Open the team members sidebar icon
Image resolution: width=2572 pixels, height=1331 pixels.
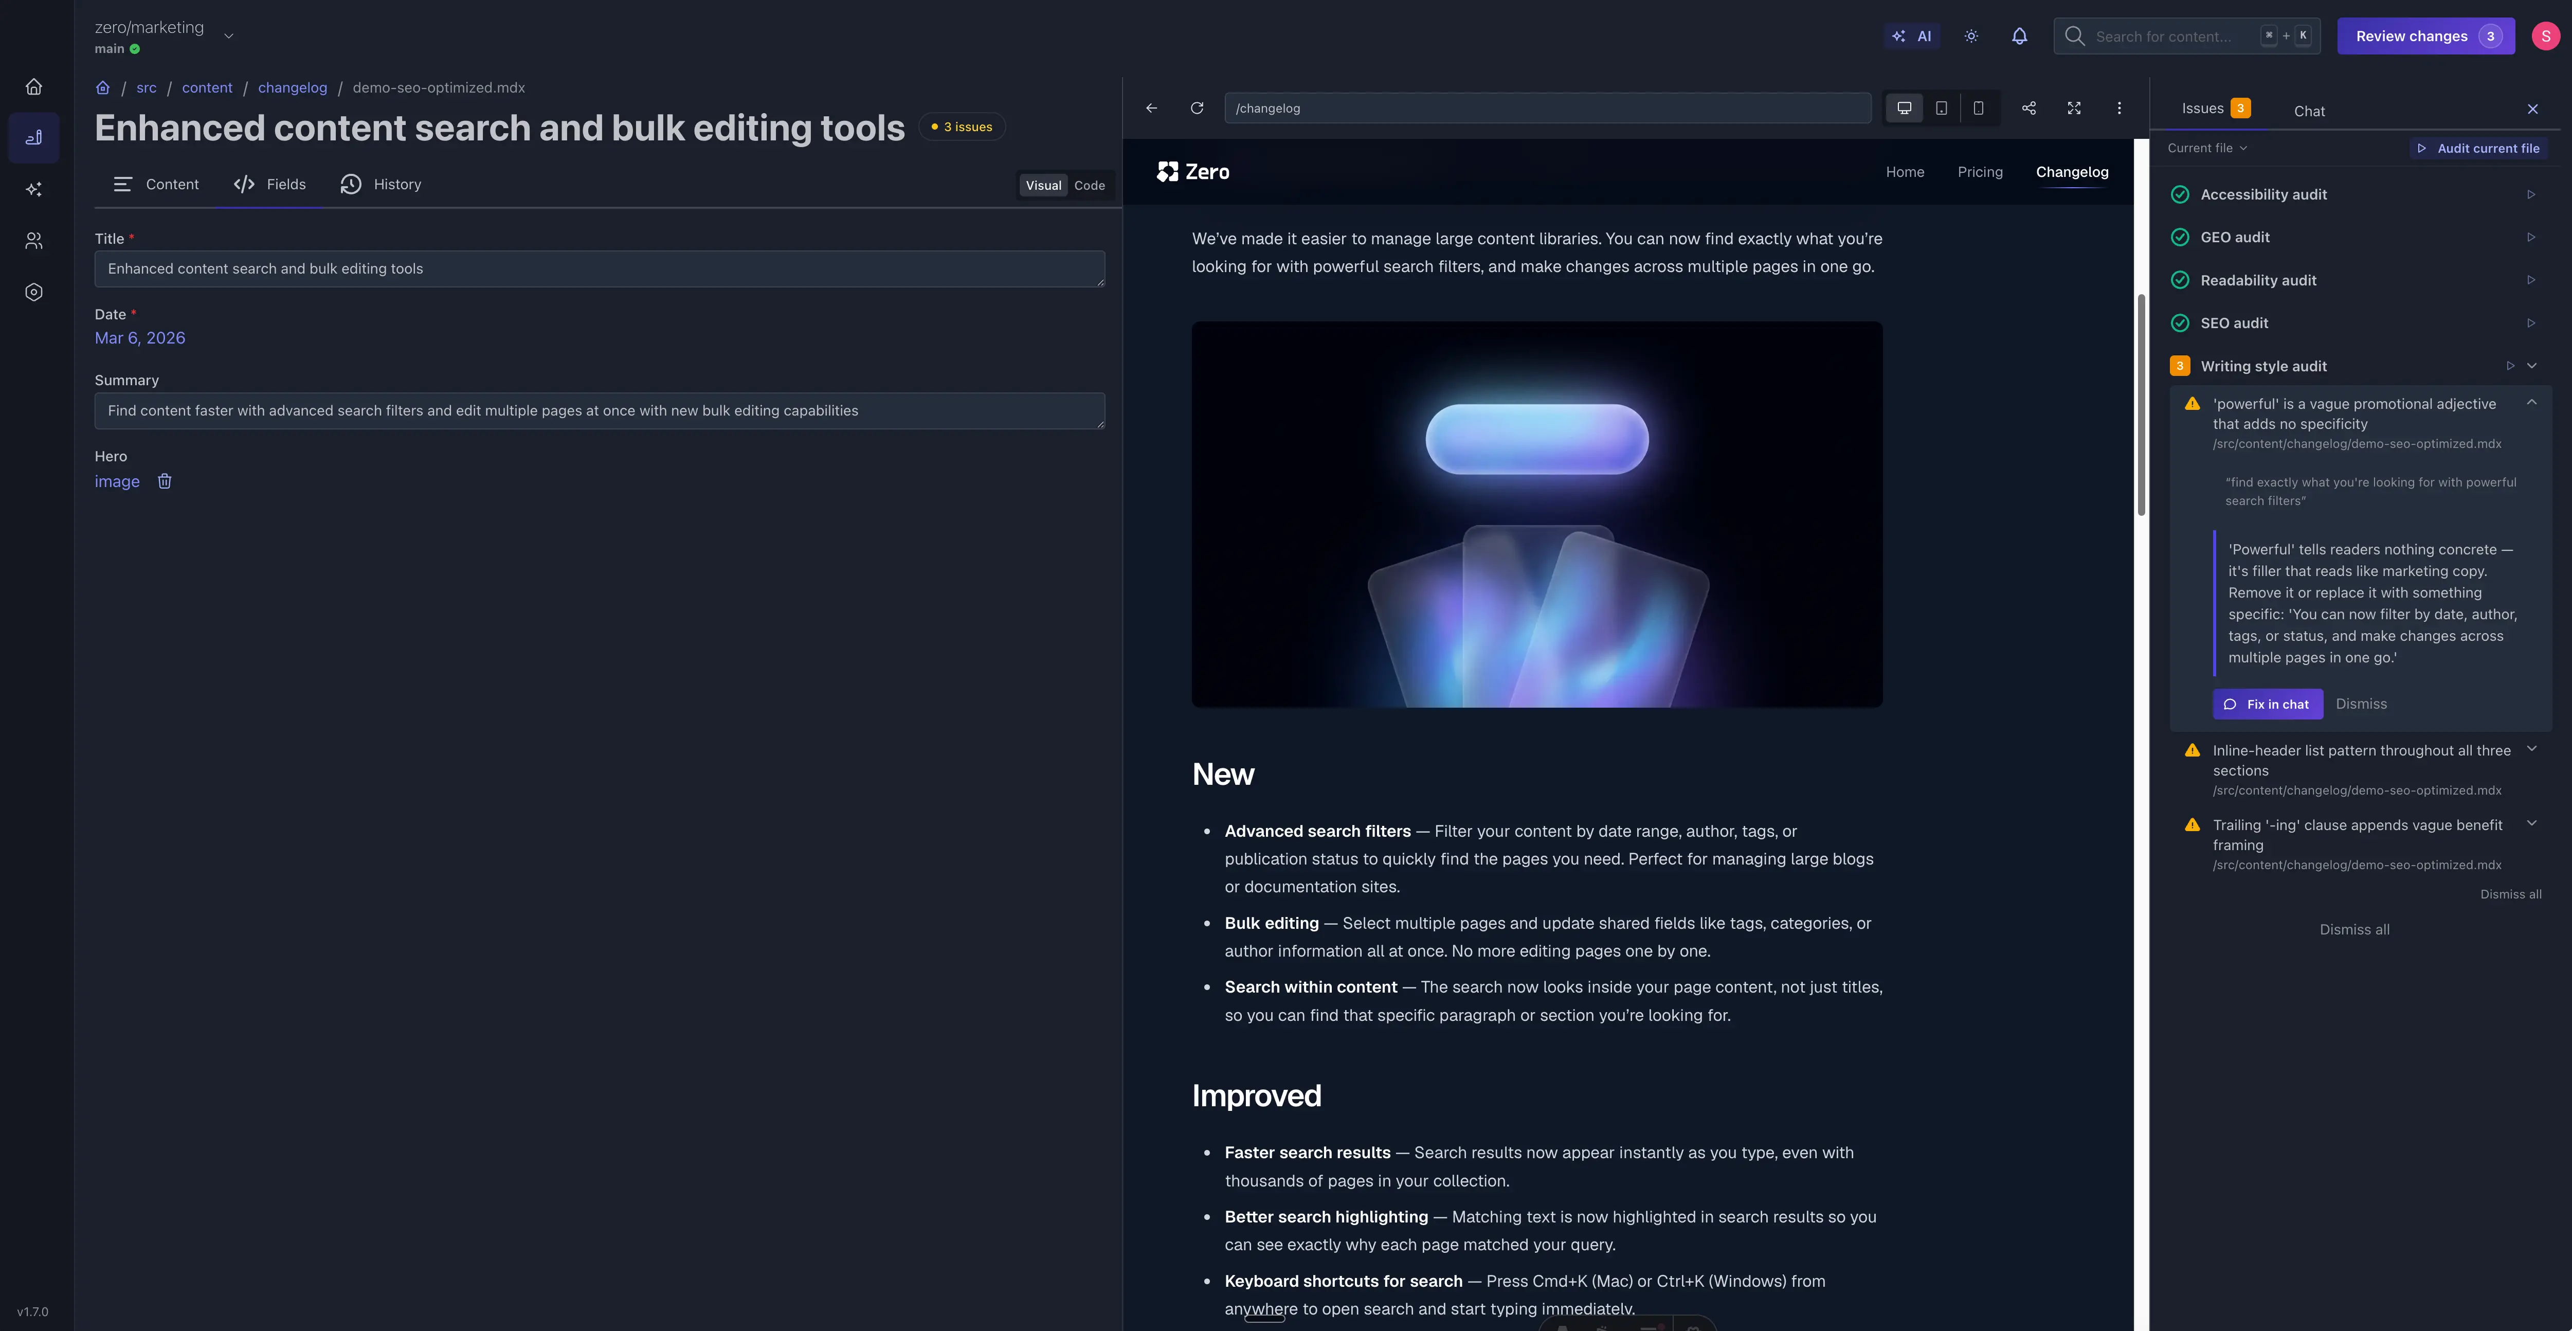pos(34,241)
